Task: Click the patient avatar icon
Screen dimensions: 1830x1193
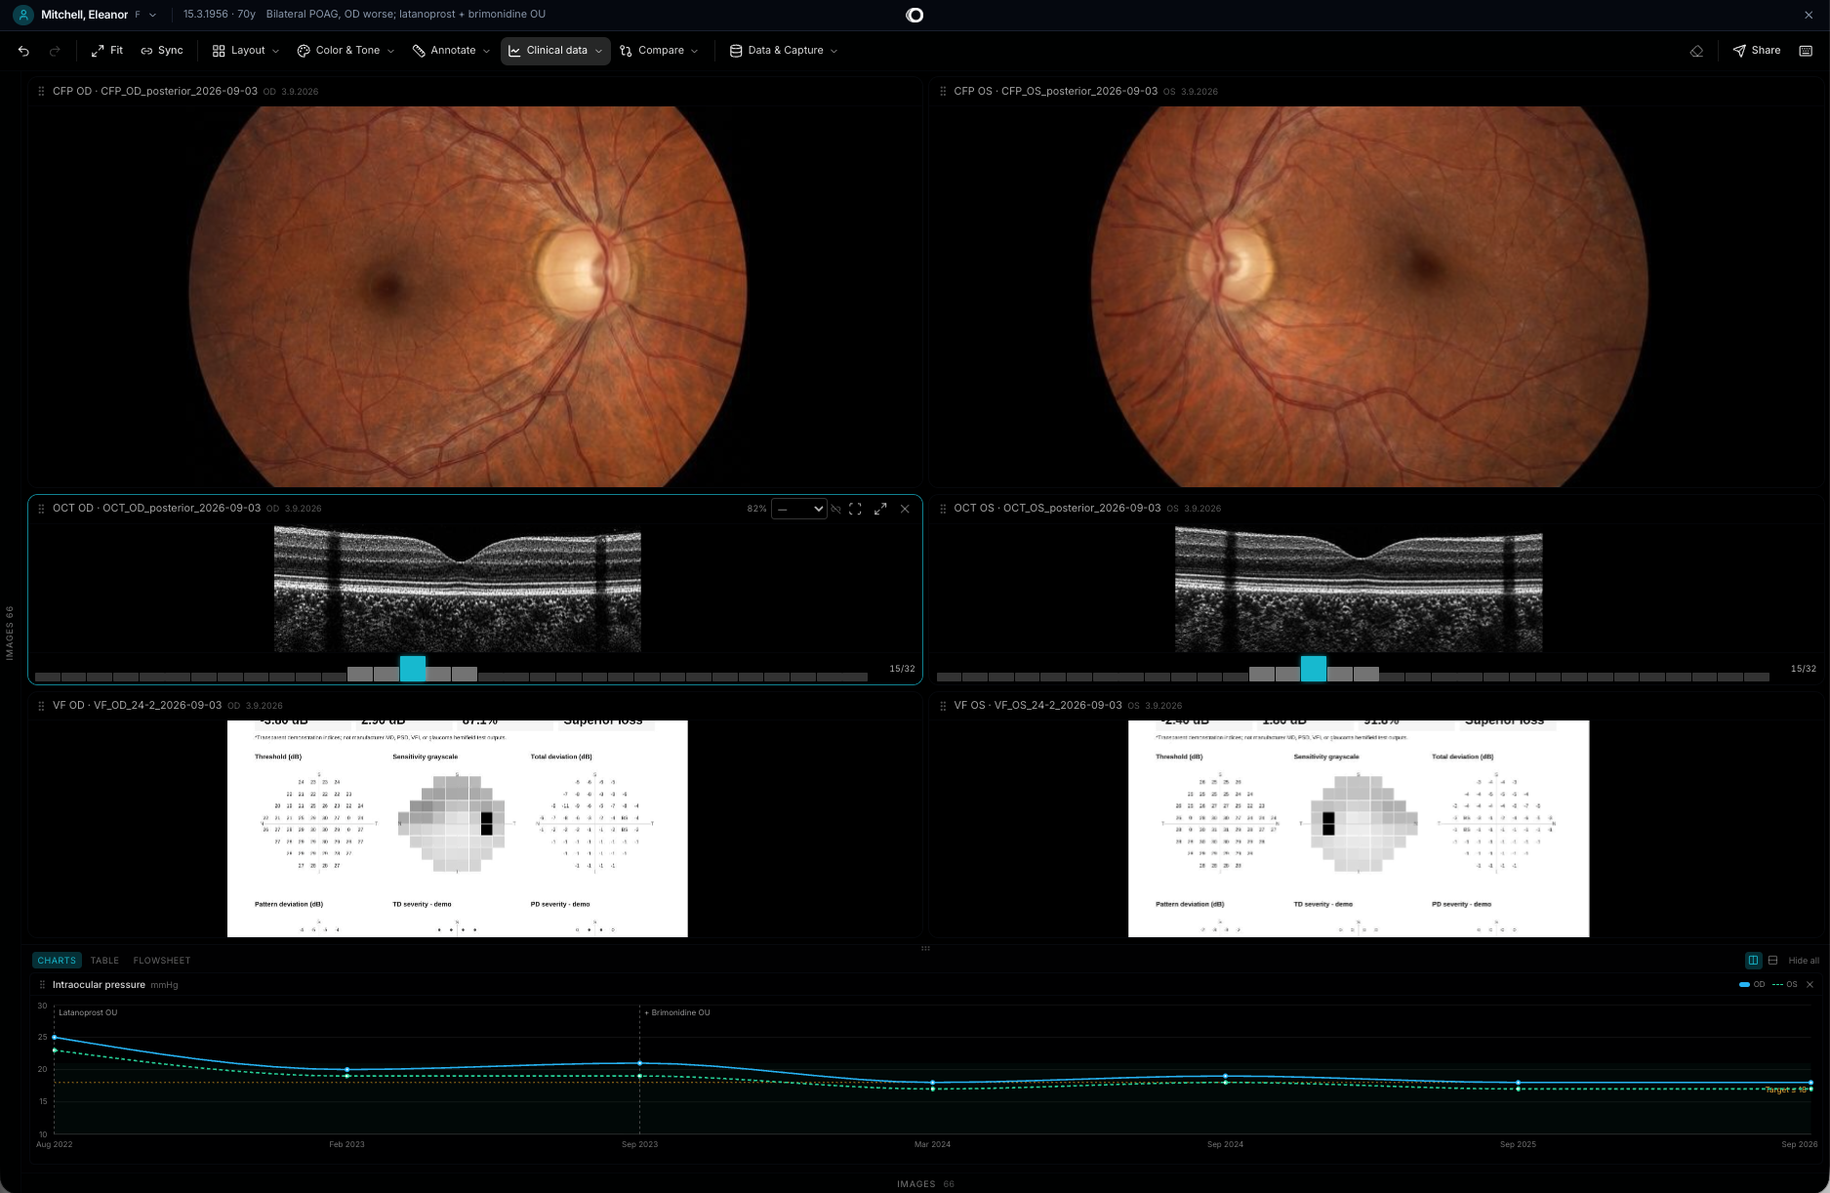Action: [x=23, y=15]
